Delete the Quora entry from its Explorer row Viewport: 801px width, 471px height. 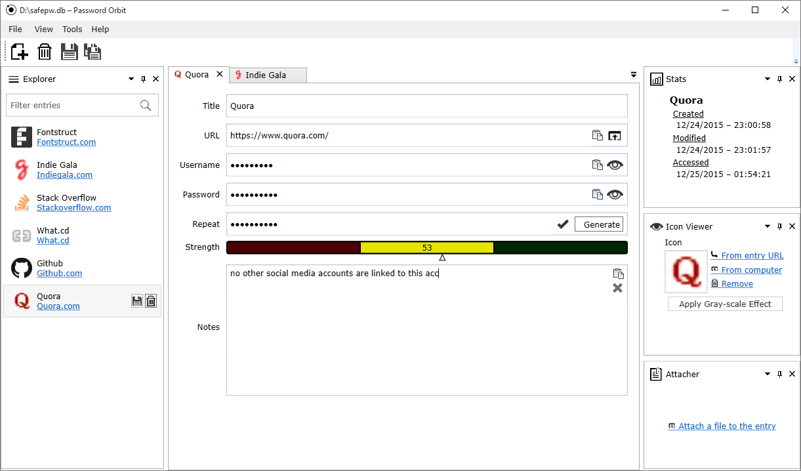(x=151, y=301)
